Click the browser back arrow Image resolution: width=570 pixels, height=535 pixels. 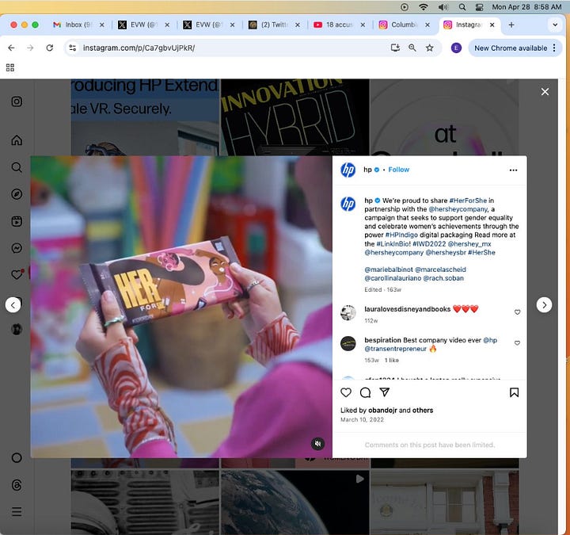11,48
